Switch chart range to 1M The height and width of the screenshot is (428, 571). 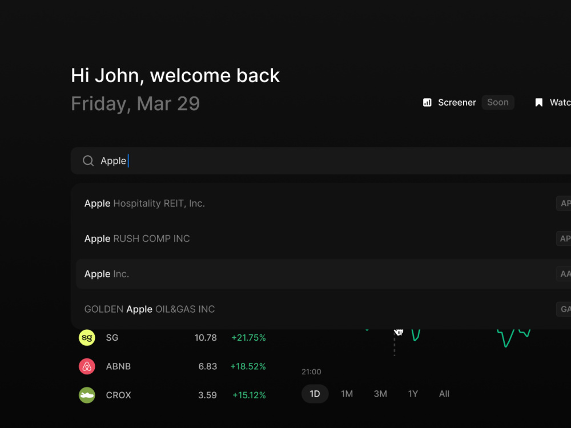tap(347, 394)
